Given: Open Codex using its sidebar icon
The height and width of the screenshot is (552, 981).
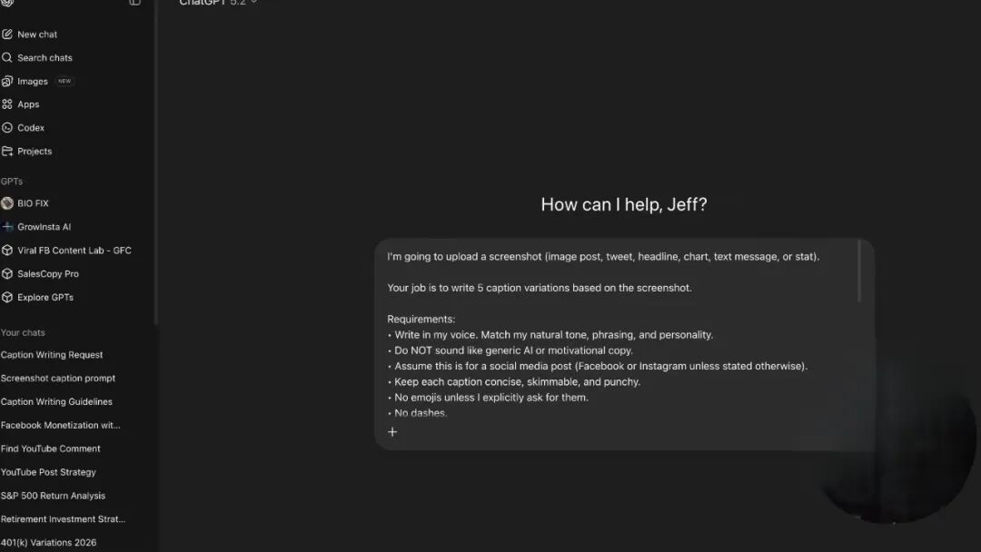Looking at the screenshot, I should [x=7, y=128].
